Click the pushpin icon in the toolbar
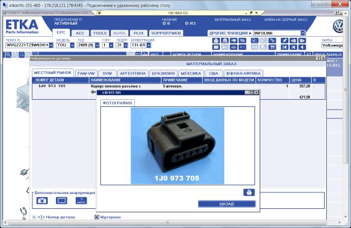 point(285,41)
